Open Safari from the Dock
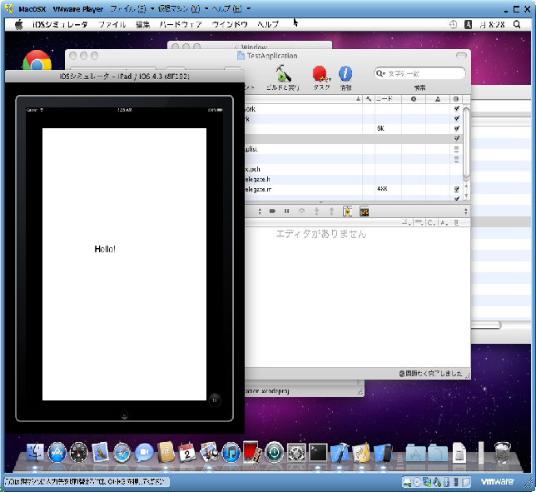This screenshot has width=536, height=492. [122, 452]
